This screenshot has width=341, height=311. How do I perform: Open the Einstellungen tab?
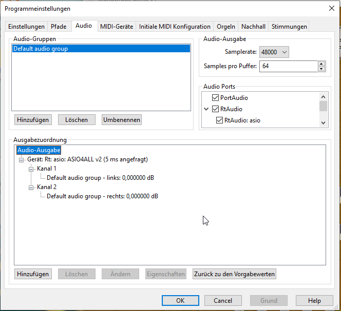pyautogui.click(x=26, y=27)
